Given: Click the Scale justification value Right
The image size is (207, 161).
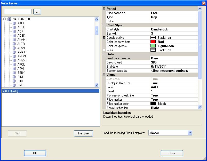Looking at the screenshot, I should tap(174, 108).
